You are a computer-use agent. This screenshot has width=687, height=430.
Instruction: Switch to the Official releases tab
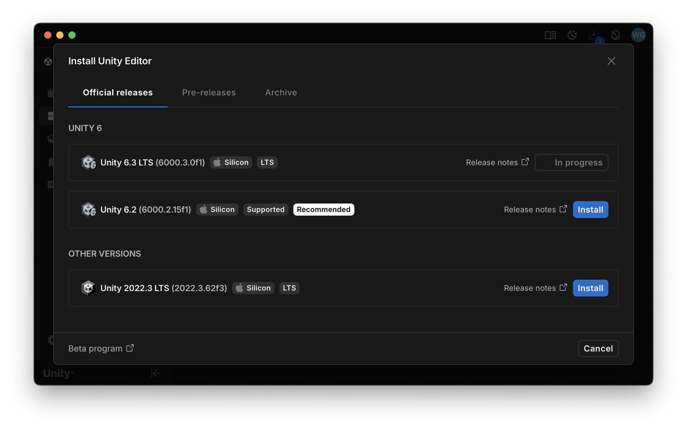coord(118,93)
